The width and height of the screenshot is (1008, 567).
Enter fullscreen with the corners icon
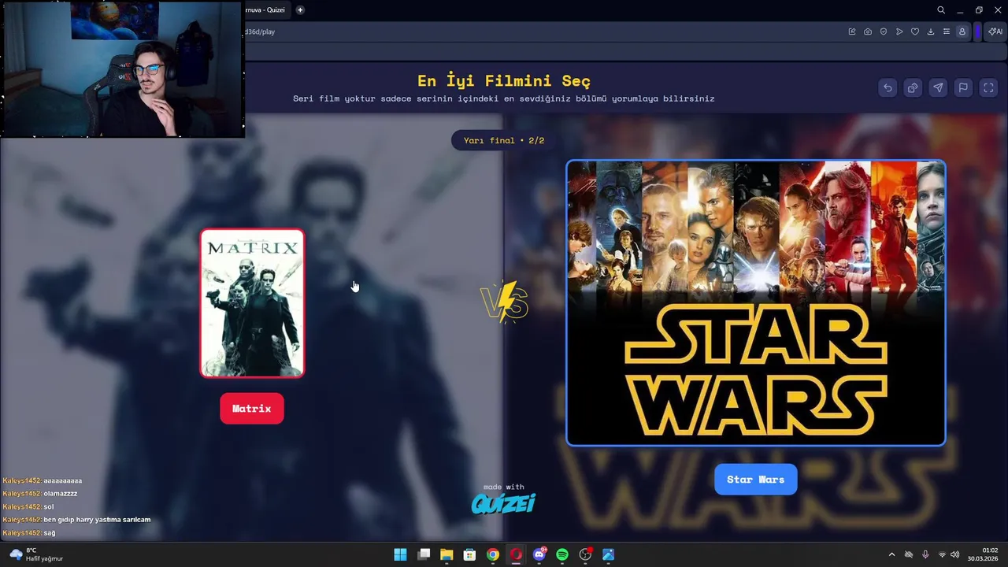988,88
